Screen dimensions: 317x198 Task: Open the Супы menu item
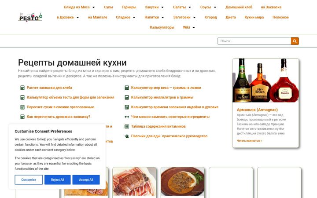pyautogui.click(x=108, y=7)
